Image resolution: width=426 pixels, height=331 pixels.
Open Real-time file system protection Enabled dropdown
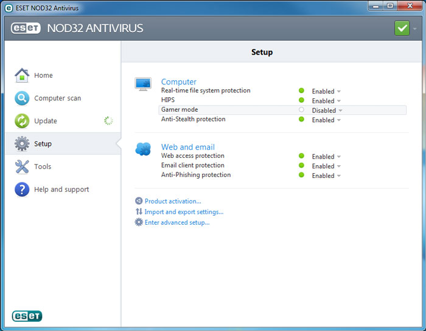(326, 91)
